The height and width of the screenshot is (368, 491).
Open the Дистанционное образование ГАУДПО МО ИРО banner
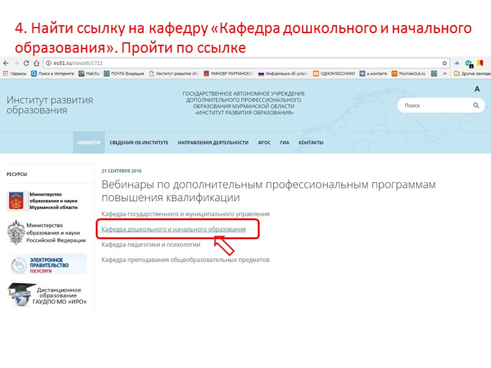47,295
